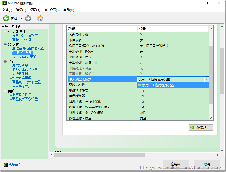226x172 pixels.
Task: Click the 应用(A) apply button
Action: point(176,164)
